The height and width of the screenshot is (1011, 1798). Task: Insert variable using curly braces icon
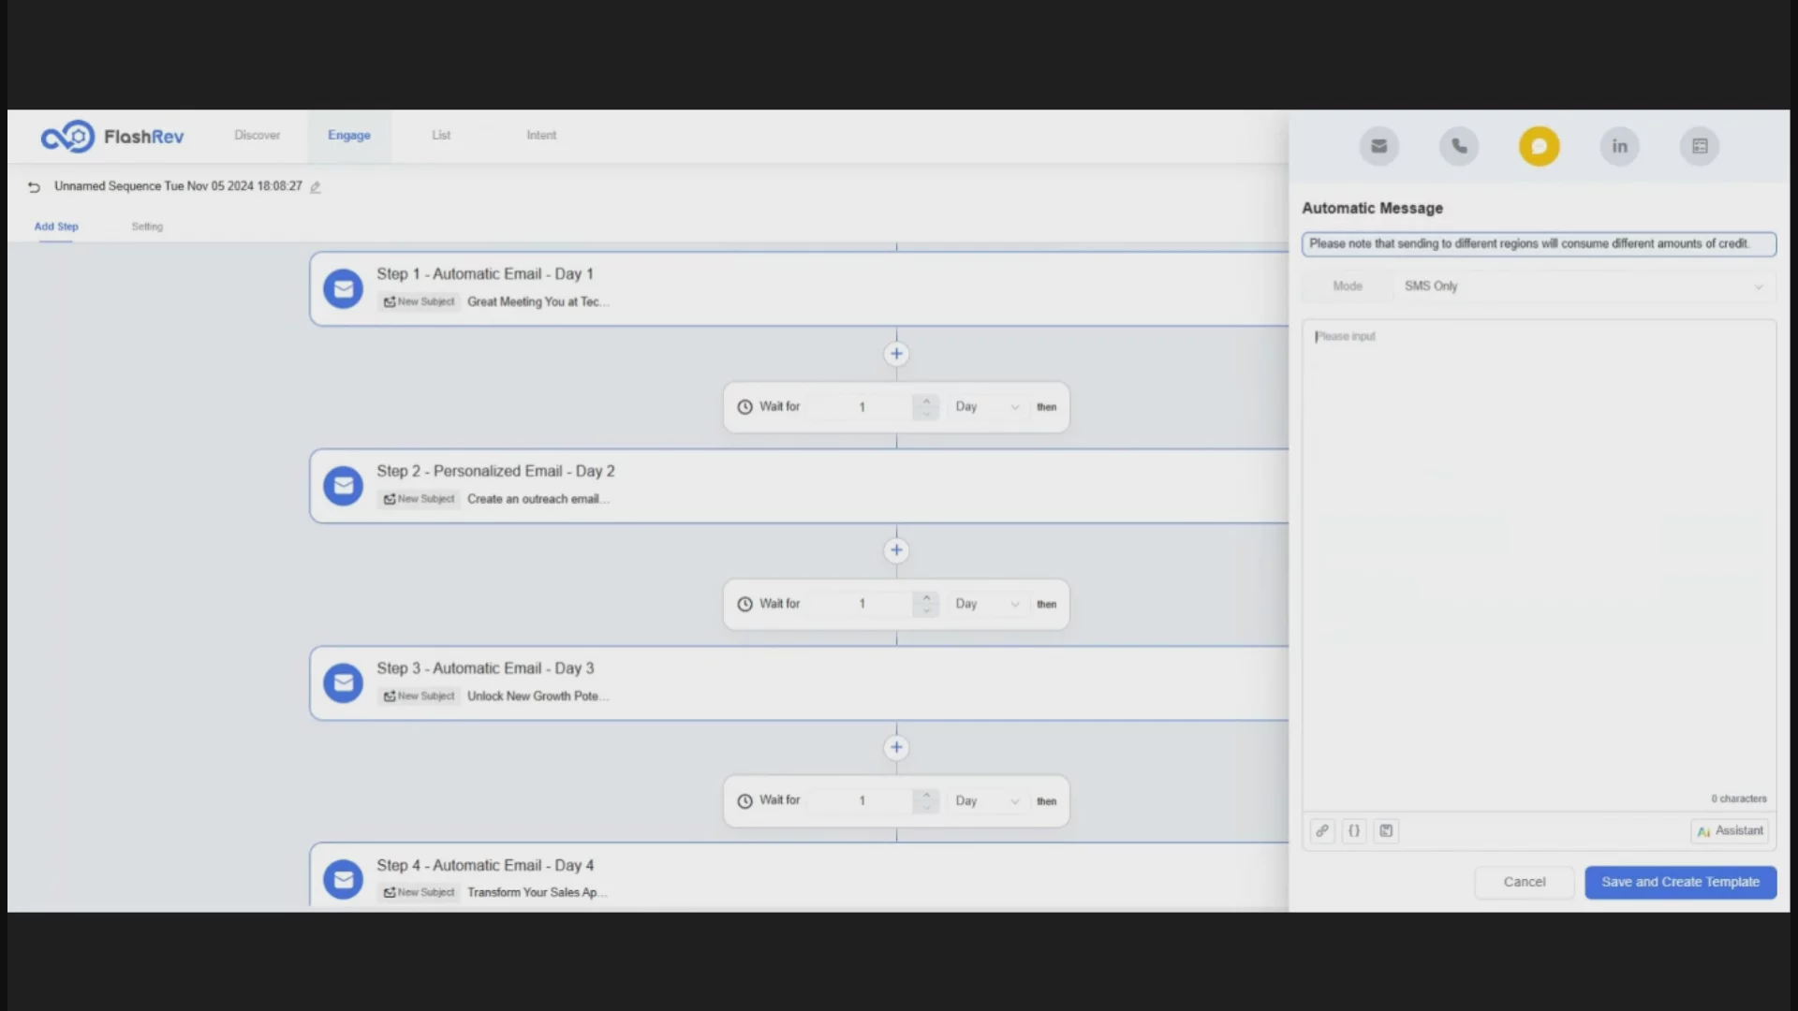click(x=1354, y=830)
